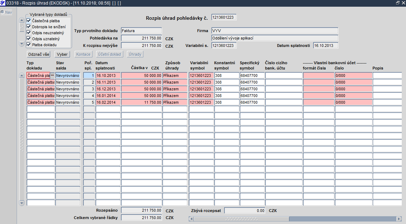Click the Oddělení vývoje aplikací field
Image resolution: width=406 pixels, height=224 pixels.
click(x=275, y=38)
